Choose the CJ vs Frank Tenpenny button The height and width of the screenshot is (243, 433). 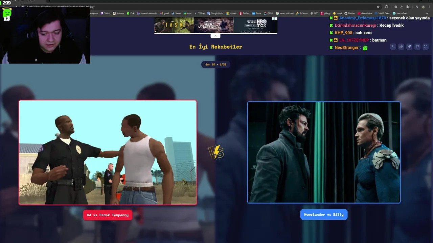[x=108, y=215]
